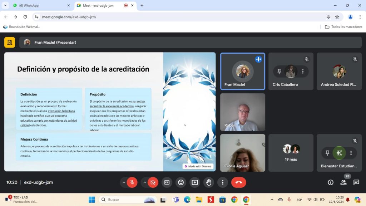Show the participants people panel
Viewport: 366px width, 206px height.
tap(343, 182)
